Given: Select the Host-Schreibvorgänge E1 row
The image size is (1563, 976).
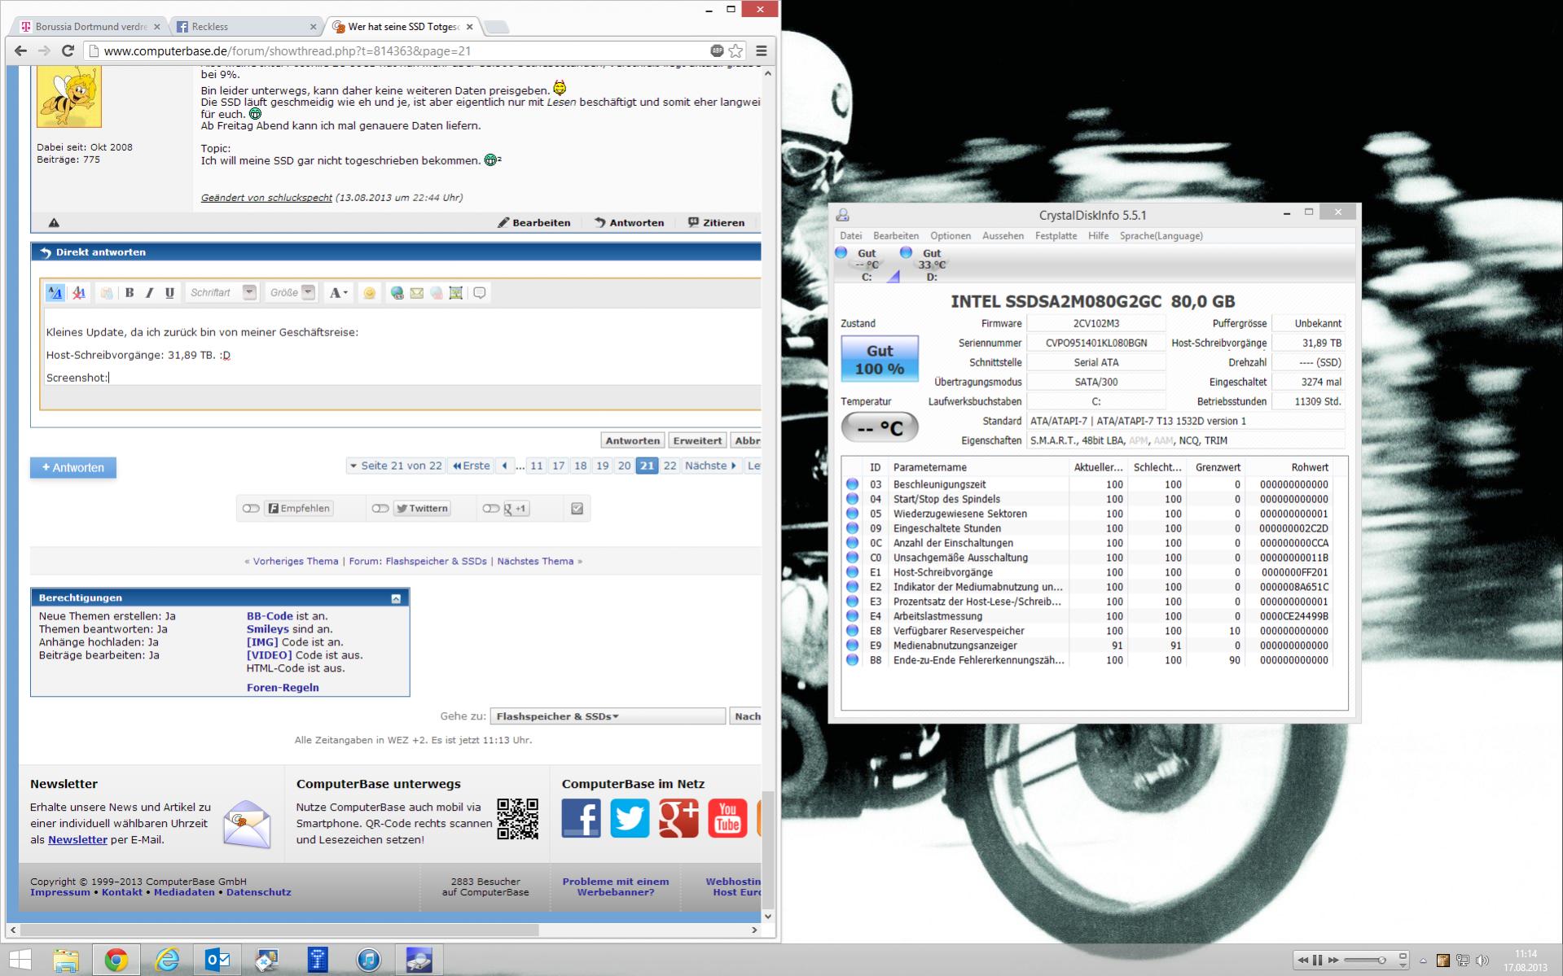Looking at the screenshot, I should tap(1094, 572).
